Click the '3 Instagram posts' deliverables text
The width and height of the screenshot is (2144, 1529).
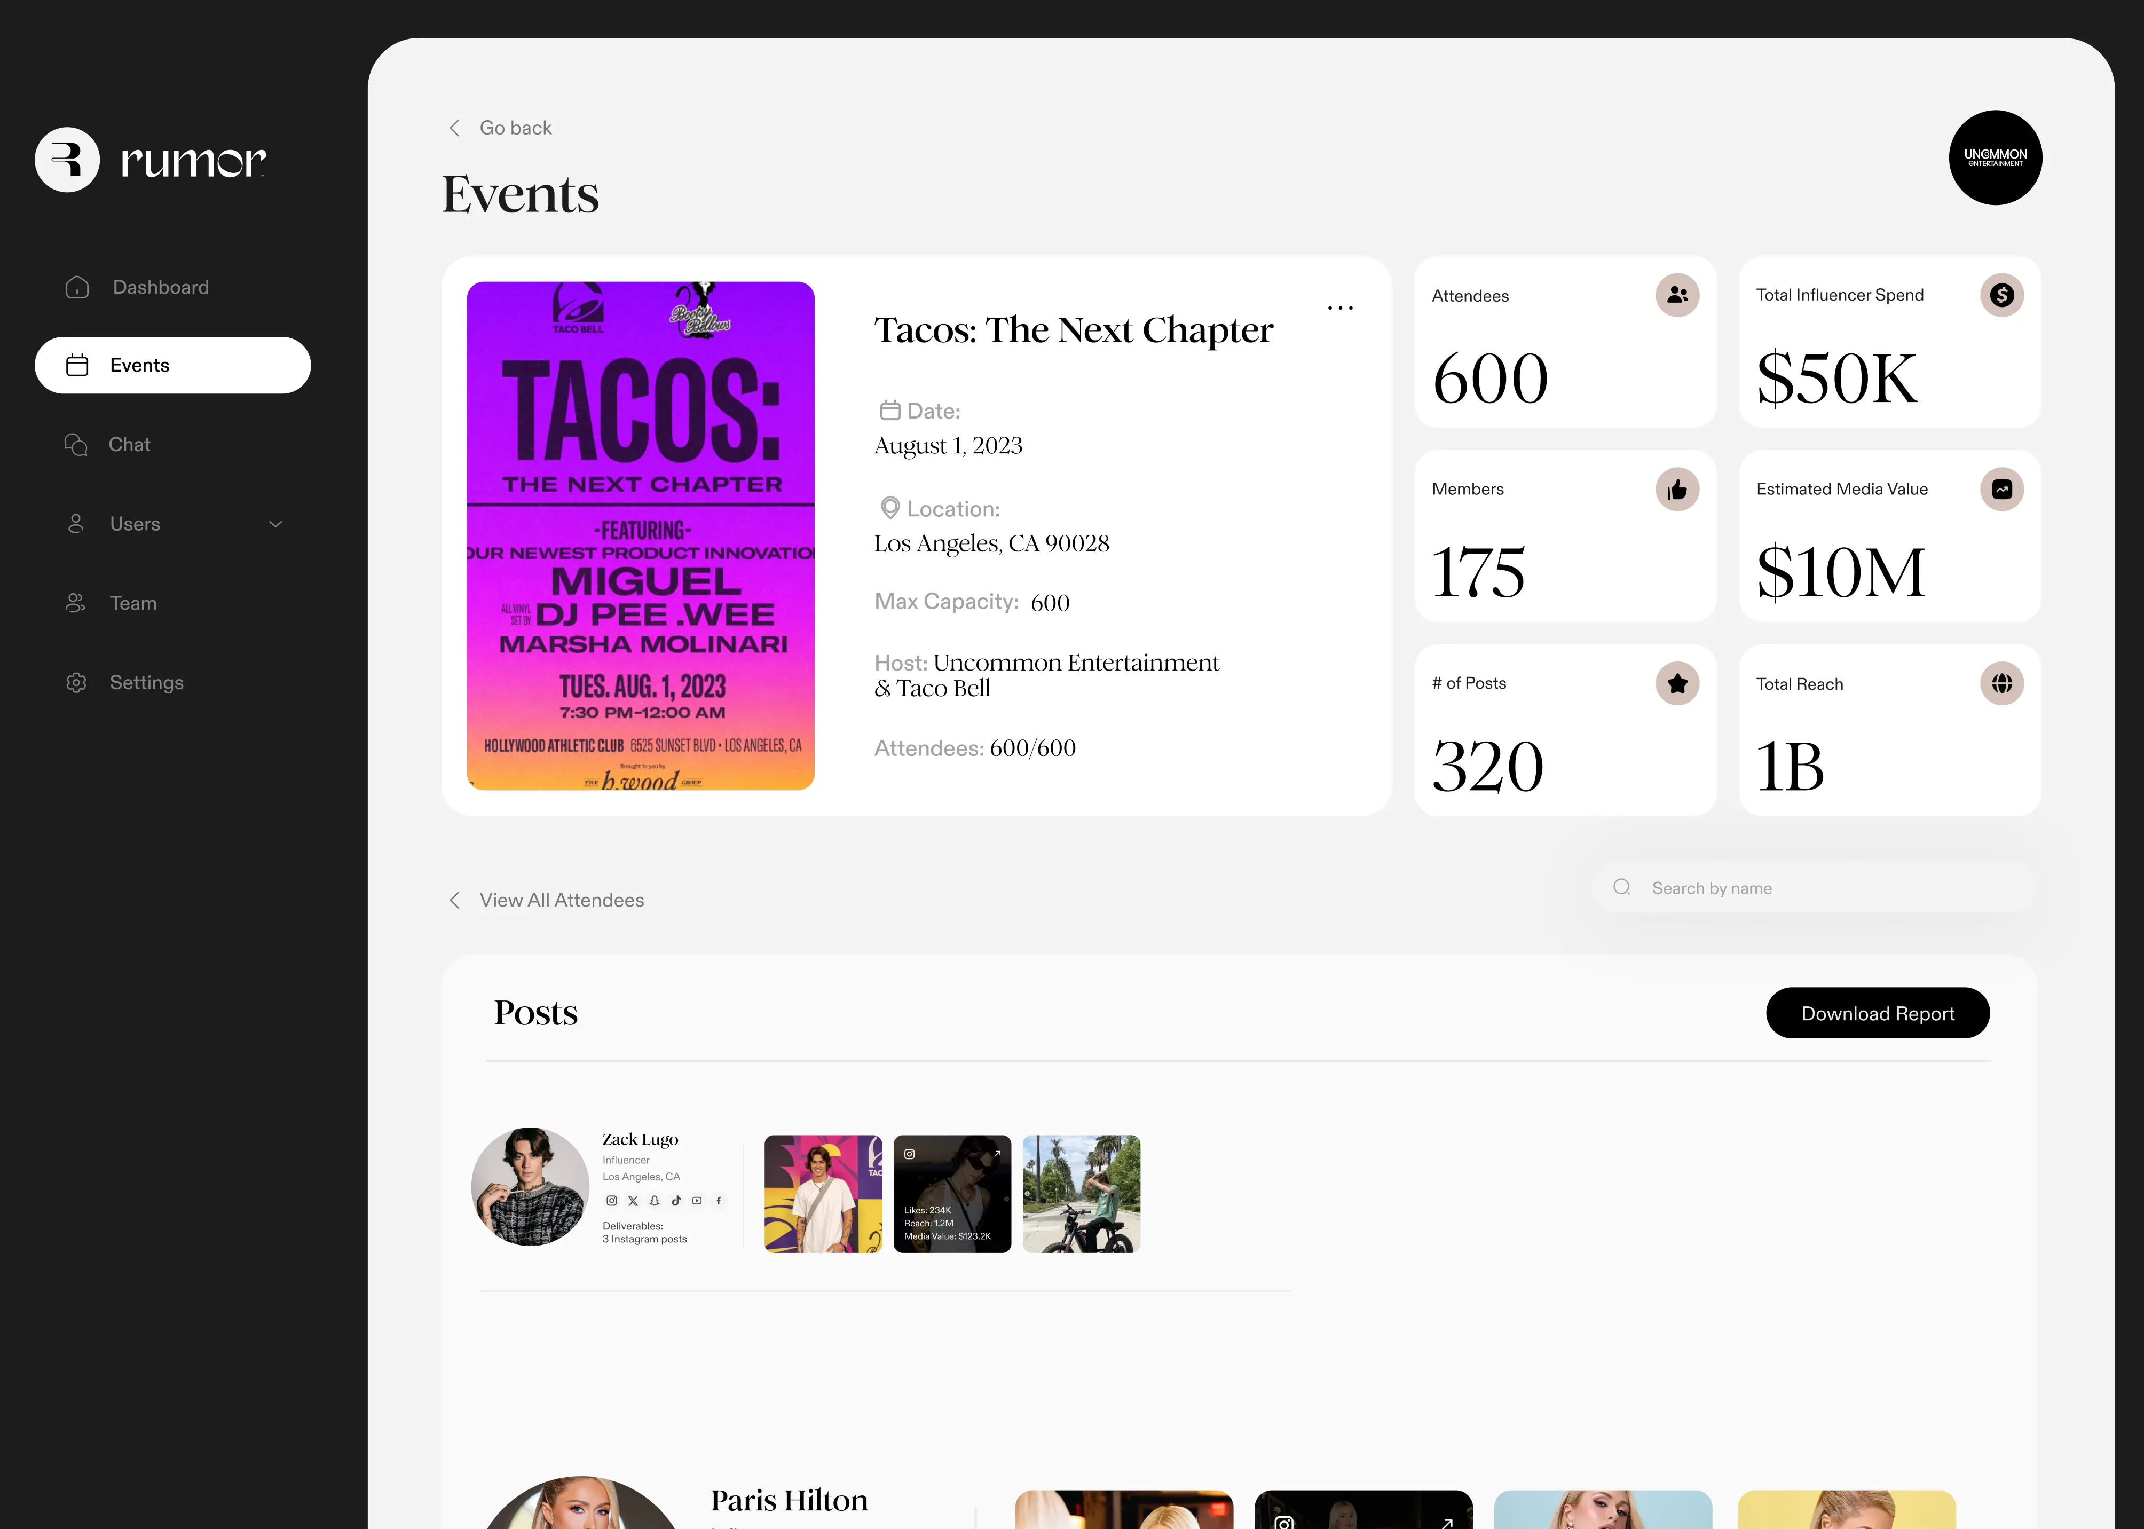(645, 1239)
